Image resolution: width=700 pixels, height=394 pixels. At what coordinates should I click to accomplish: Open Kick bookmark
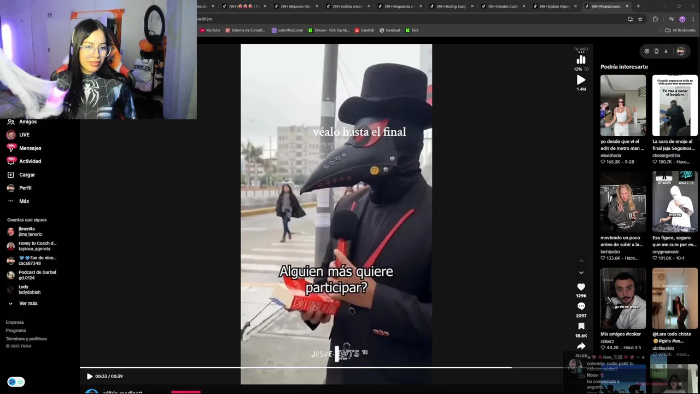[412, 30]
